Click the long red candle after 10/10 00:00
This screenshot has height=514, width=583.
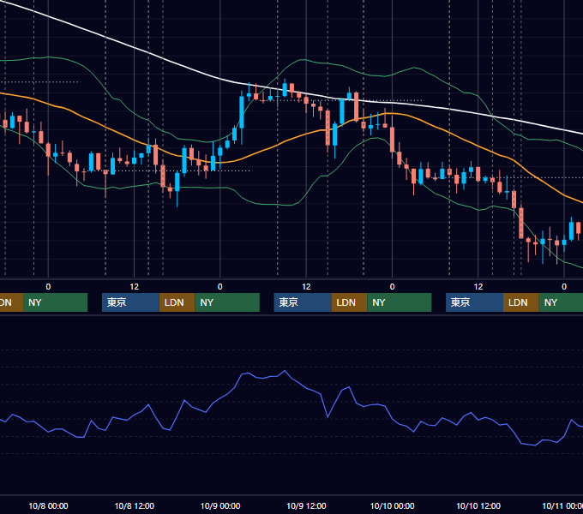tap(392, 140)
